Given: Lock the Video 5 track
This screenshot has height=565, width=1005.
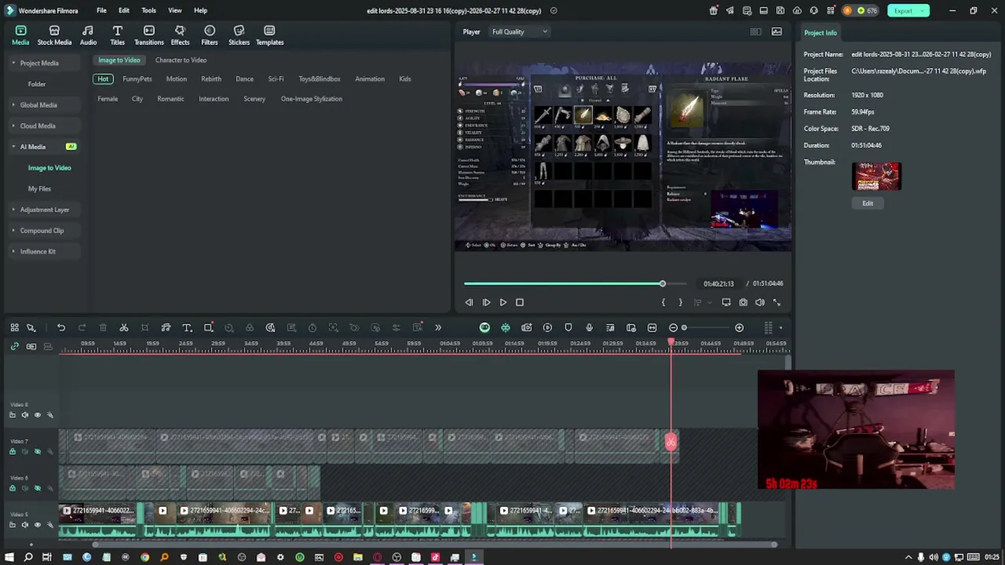Looking at the screenshot, I should [x=12, y=524].
